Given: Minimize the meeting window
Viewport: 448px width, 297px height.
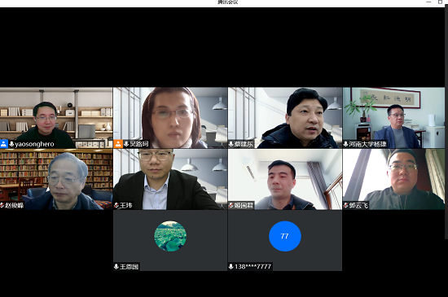Looking at the screenshot, I should 428,2.
